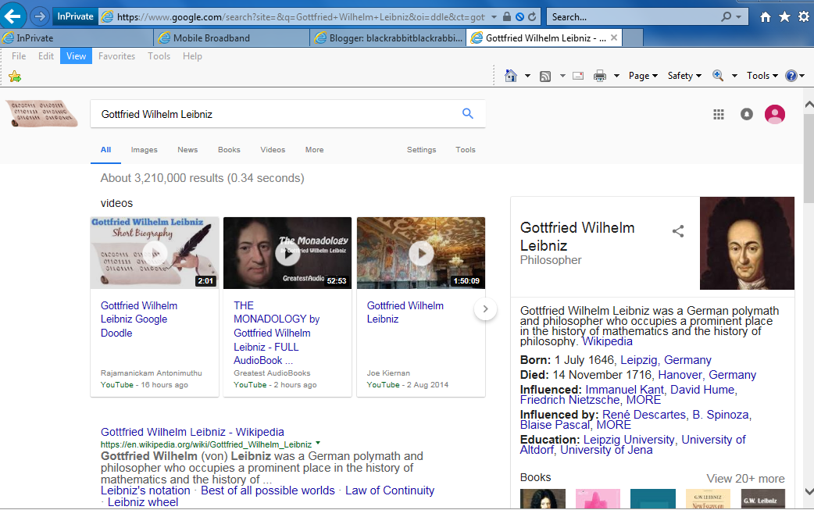Switch to the Images search tab
This screenshot has height=510, width=814.
coord(144,149)
